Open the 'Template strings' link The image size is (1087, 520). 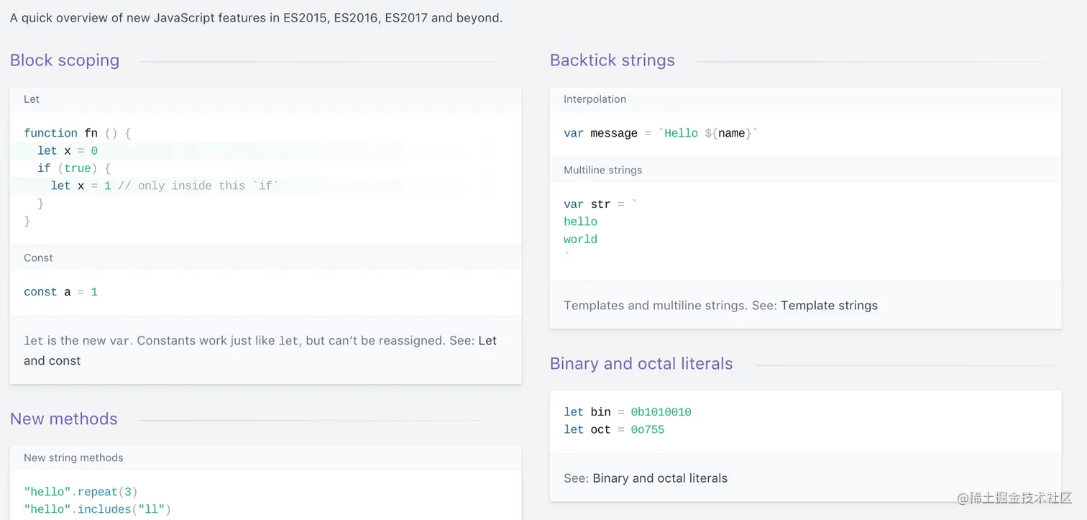[829, 306]
